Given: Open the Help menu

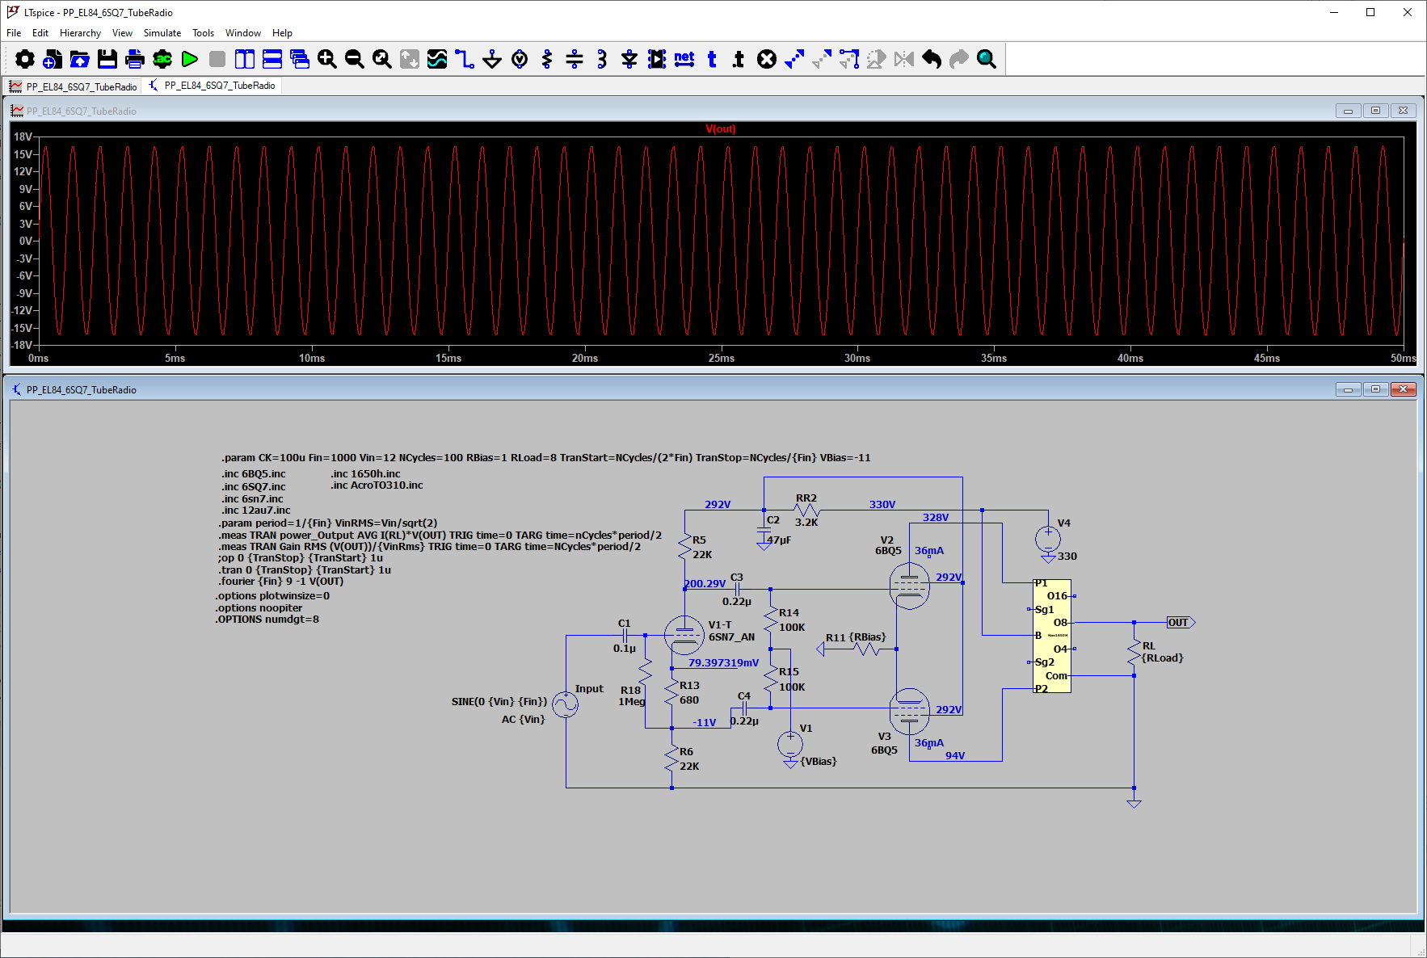Looking at the screenshot, I should [x=282, y=33].
